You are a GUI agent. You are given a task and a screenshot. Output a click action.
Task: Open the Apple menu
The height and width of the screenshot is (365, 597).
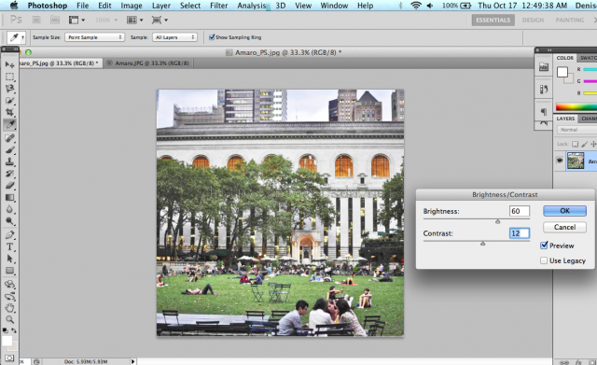[x=14, y=6]
